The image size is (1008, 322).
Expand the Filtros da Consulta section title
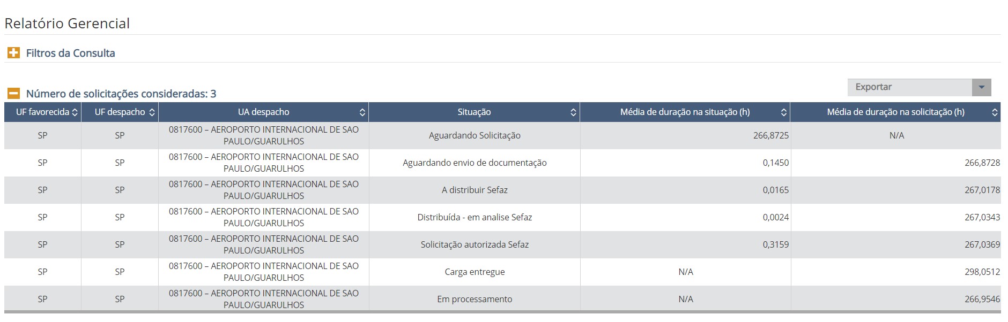coord(70,53)
